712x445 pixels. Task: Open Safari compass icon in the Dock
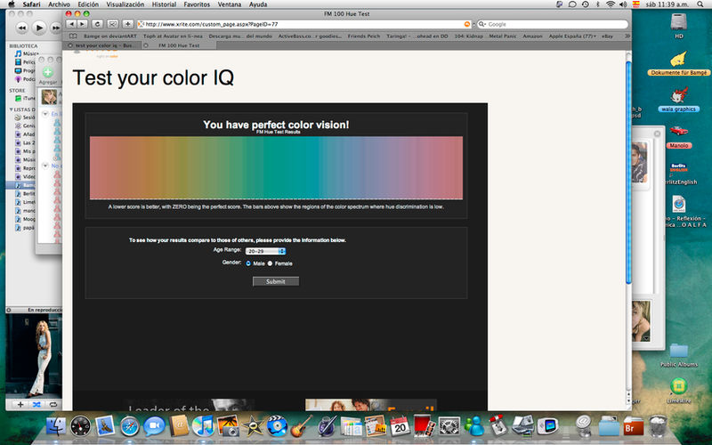pos(130,426)
